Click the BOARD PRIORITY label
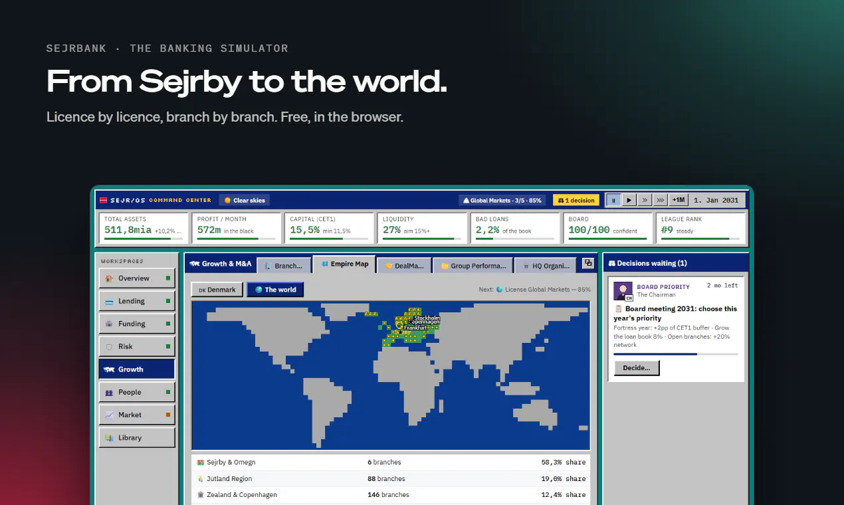This screenshot has height=505, width=844. click(x=663, y=287)
